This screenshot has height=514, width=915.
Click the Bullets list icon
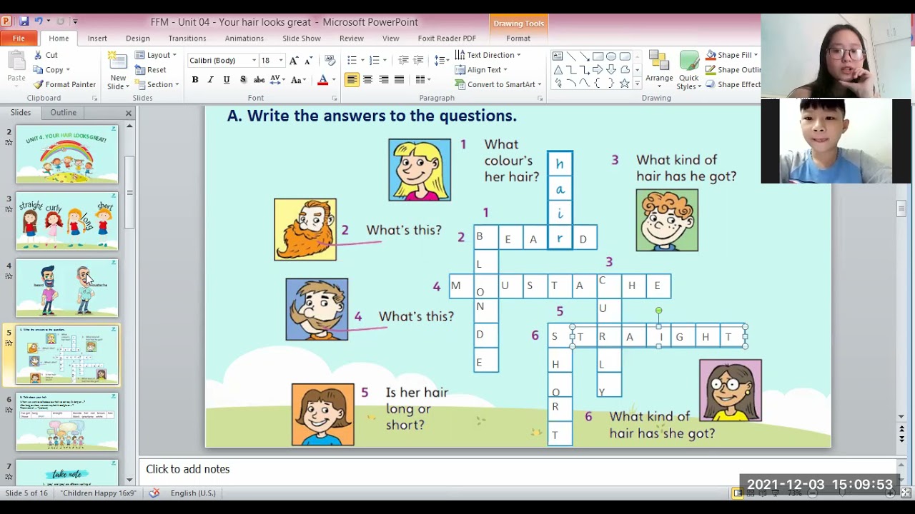point(352,61)
